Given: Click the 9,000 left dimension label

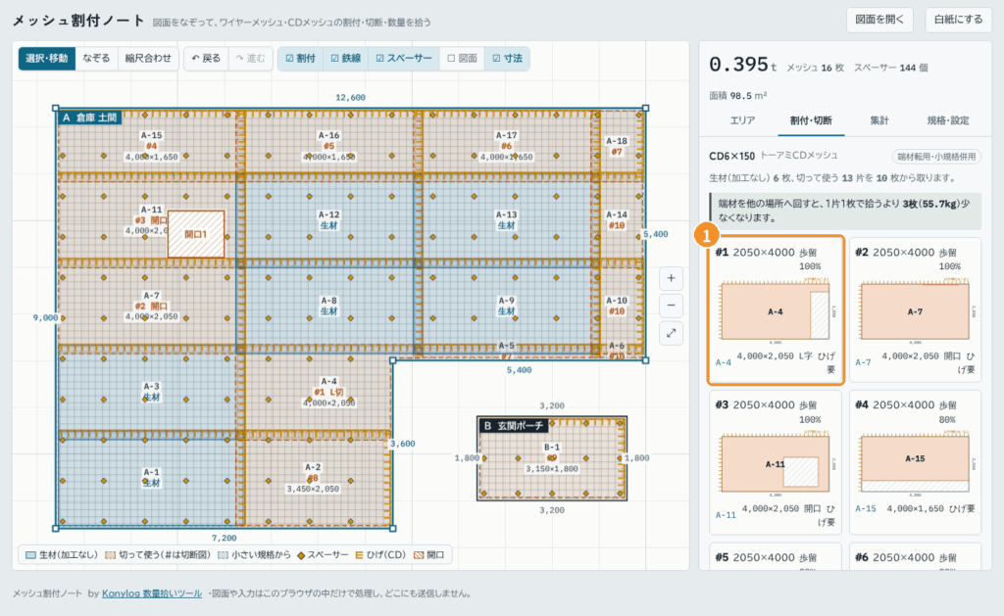Looking at the screenshot, I should (45, 317).
